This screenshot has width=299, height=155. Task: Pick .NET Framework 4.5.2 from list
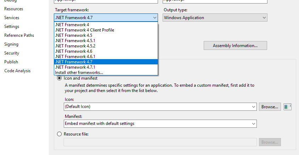(x=106, y=46)
